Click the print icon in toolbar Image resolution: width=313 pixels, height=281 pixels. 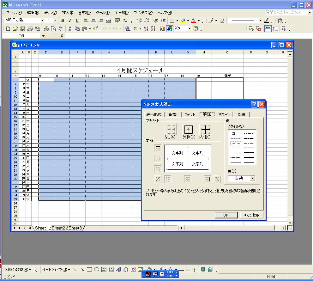click(x=46, y=29)
